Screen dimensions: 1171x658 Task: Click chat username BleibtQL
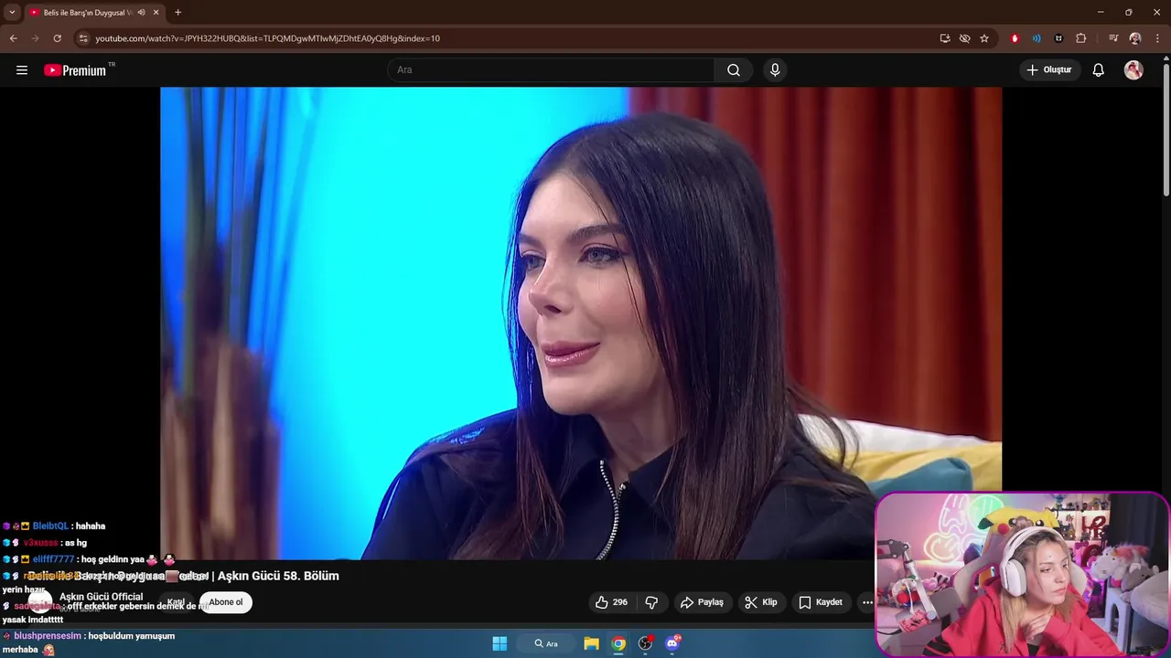(50, 526)
